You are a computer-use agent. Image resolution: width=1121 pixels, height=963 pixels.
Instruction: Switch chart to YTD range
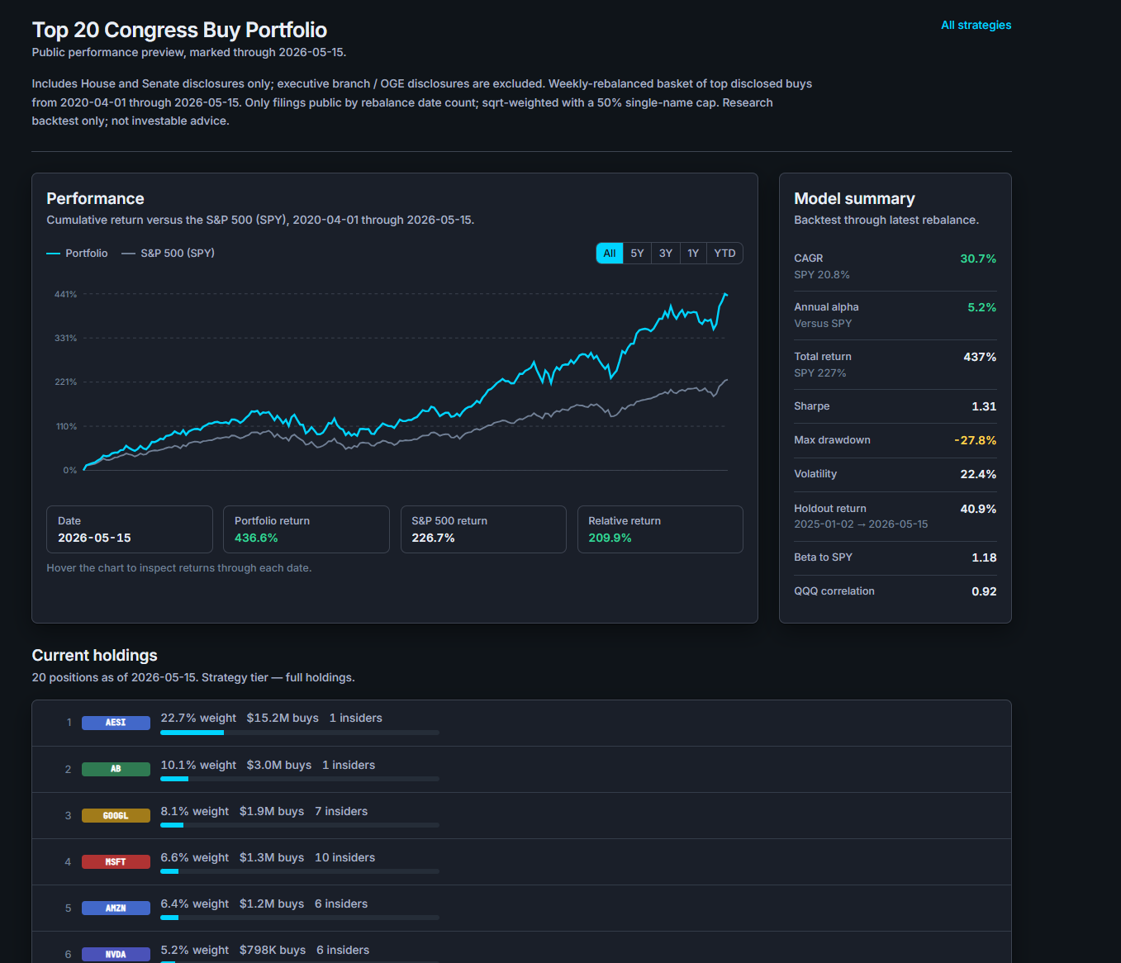tap(724, 254)
